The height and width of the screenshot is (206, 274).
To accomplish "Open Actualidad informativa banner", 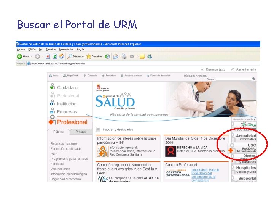I will click(x=244, y=137).
